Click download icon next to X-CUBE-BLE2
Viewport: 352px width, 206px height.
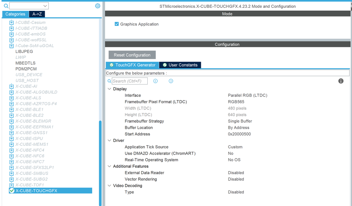(11, 116)
